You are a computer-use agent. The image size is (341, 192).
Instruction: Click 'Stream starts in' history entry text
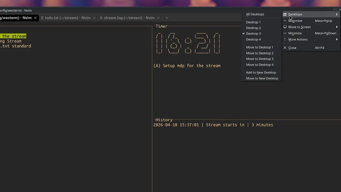point(225,125)
